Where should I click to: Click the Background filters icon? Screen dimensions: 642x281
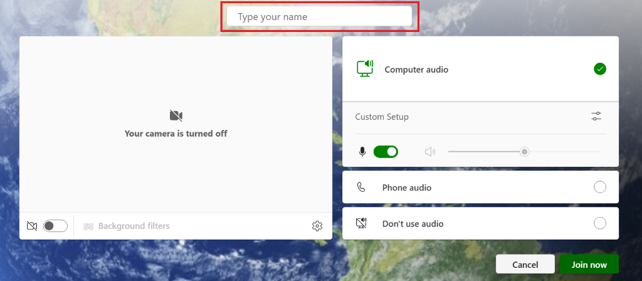tap(89, 226)
